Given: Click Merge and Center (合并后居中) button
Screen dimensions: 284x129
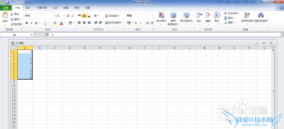Looking at the screenshot, I should (x=113, y=23).
